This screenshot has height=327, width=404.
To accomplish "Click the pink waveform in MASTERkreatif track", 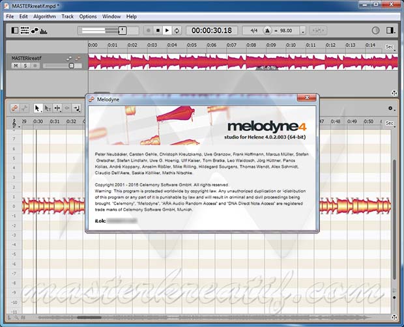I will click(x=243, y=62).
